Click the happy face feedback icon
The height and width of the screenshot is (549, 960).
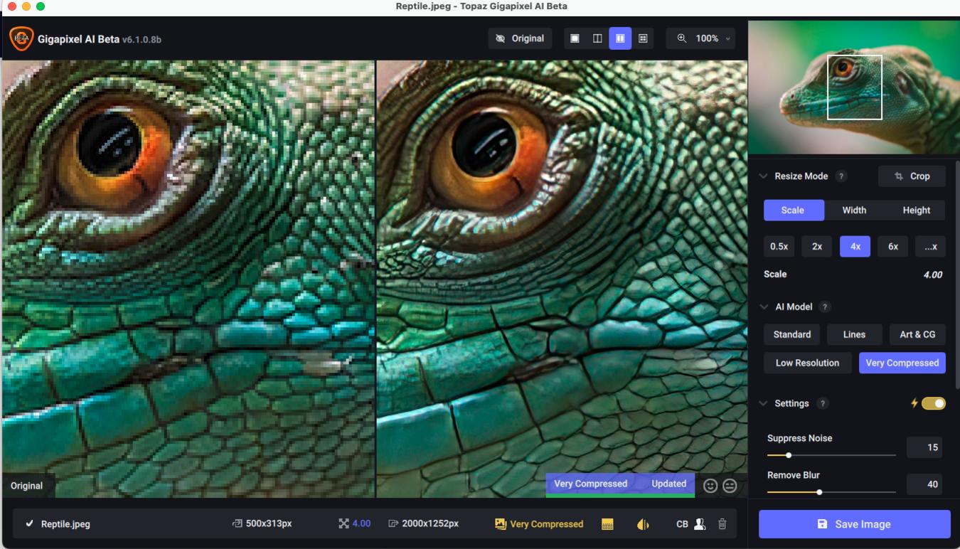tap(710, 485)
